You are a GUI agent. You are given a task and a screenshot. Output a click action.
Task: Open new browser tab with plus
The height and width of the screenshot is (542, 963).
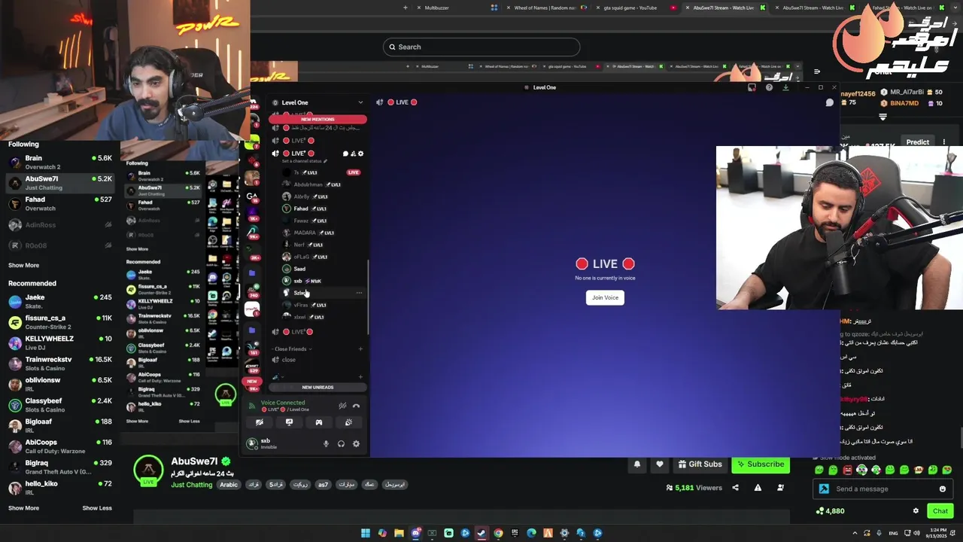[406, 8]
